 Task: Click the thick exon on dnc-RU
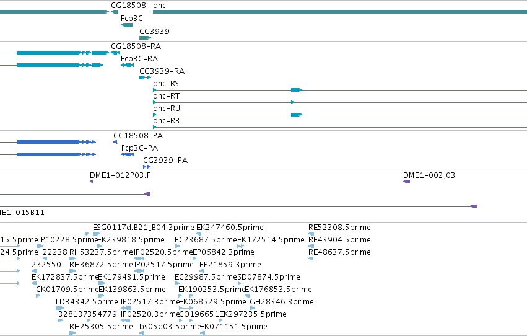click(297, 115)
